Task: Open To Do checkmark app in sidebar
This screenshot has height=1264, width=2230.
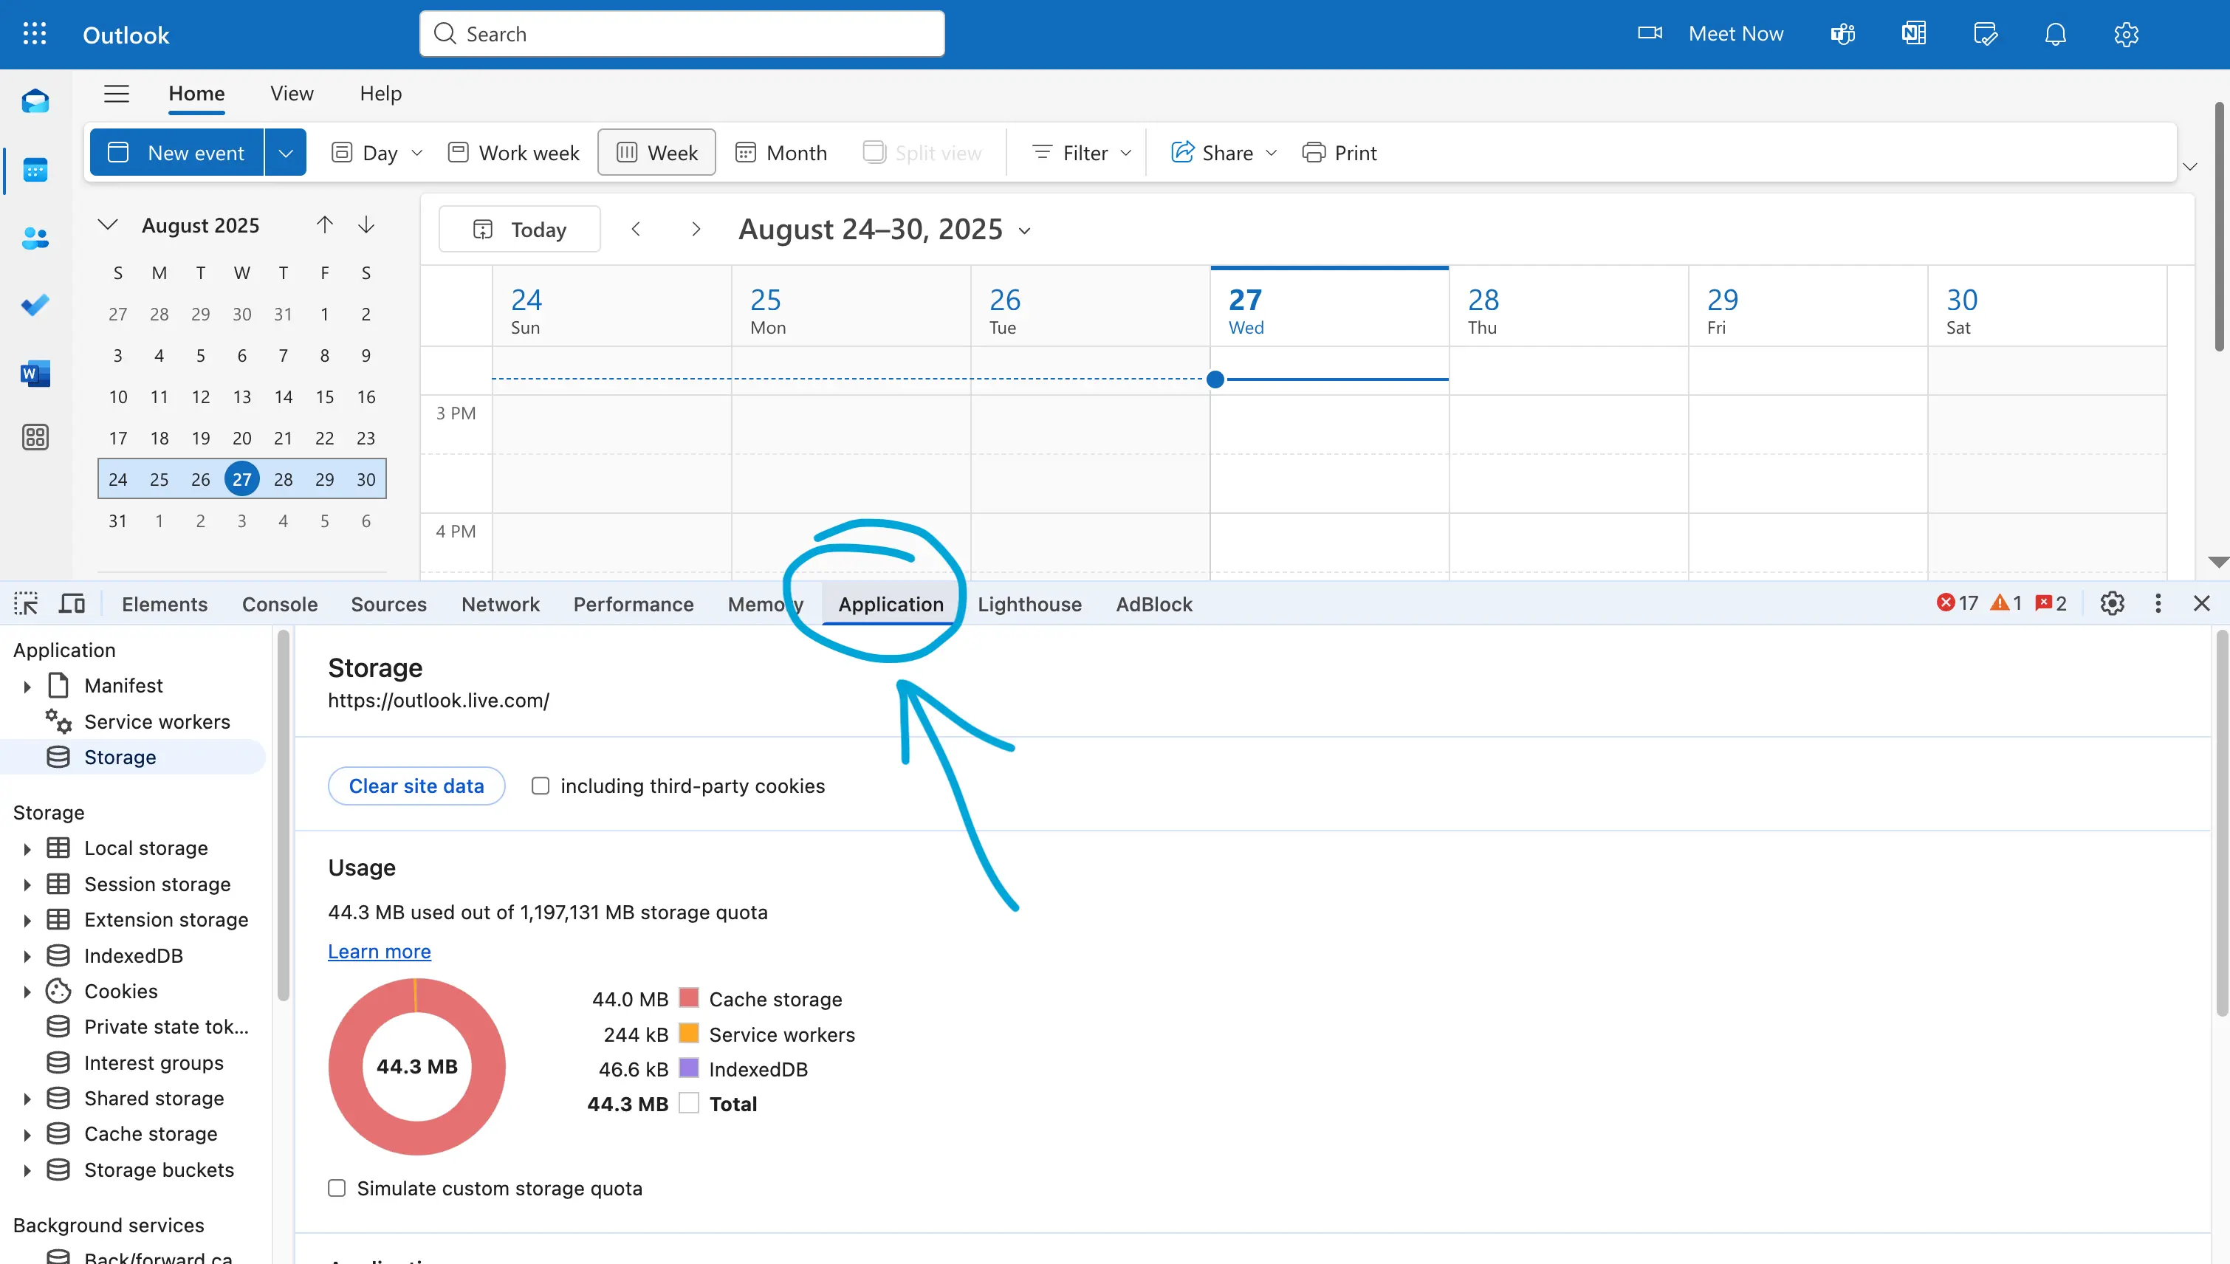Action: (35, 305)
